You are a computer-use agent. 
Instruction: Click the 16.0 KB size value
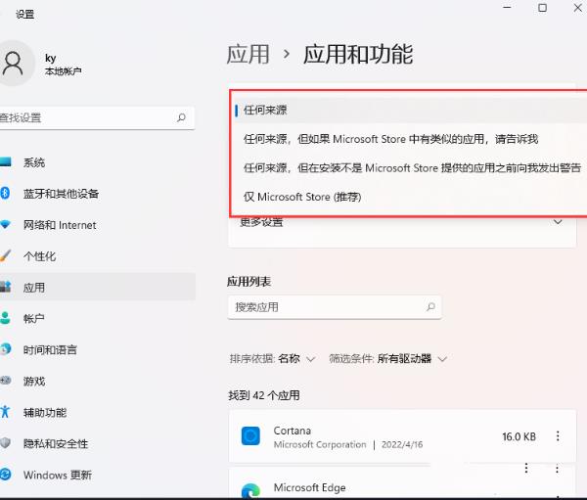pyautogui.click(x=519, y=436)
